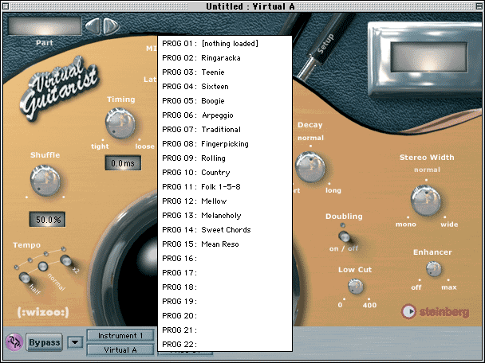Click the Shuffle knob
The image size is (485, 363).
point(45,180)
